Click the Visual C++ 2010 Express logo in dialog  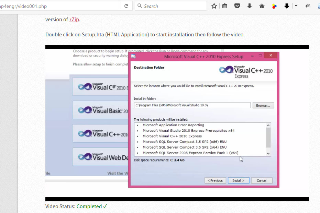(x=246, y=72)
